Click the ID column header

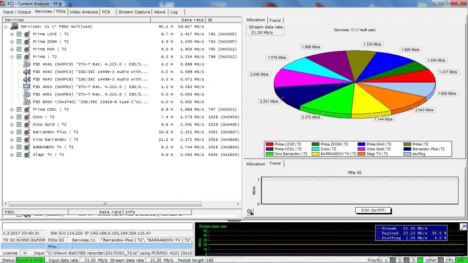pos(223,20)
